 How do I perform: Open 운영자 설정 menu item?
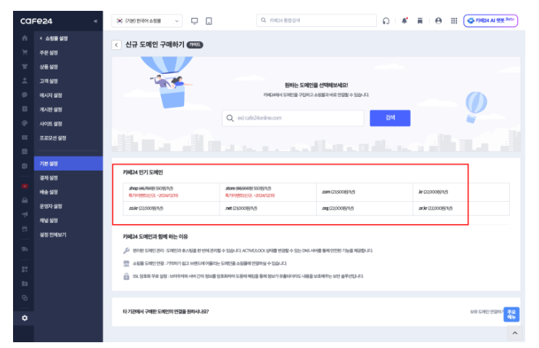tap(51, 206)
